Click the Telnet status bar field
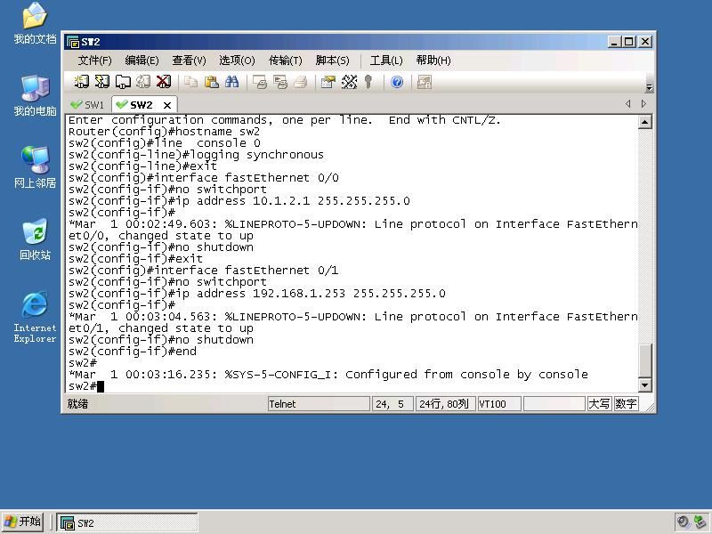This screenshot has width=712, height=534. point(319,404)
